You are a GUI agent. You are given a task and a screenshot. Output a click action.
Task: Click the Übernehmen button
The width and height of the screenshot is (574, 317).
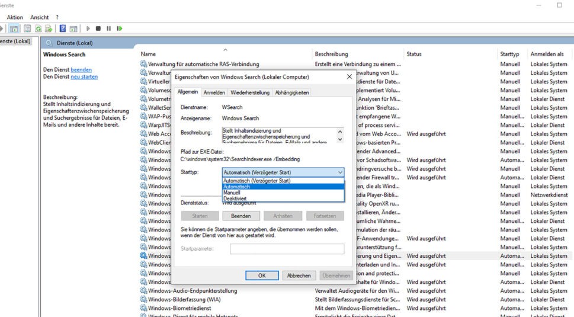(x=336, y=276)
